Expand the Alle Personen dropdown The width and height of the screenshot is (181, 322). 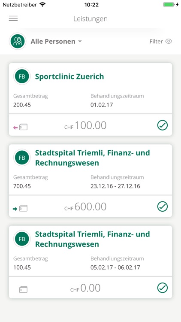(56, 42)
